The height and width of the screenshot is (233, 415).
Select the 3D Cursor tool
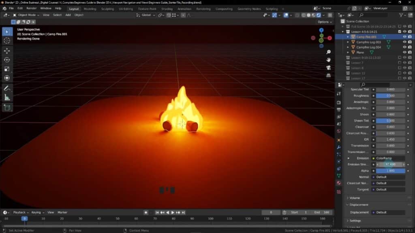click(x=7, y=41)
